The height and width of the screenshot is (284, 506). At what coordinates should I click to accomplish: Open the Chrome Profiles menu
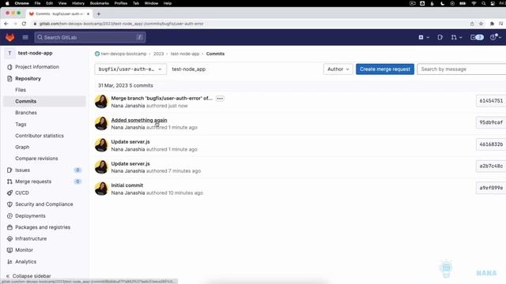pyautogui.click(x=121, y=3)
